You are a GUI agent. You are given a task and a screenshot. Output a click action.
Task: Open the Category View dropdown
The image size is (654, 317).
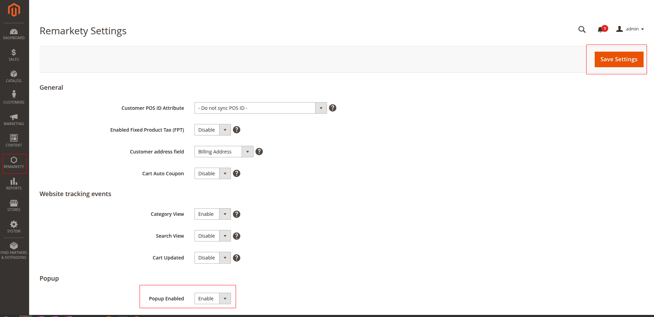(213, 214)
